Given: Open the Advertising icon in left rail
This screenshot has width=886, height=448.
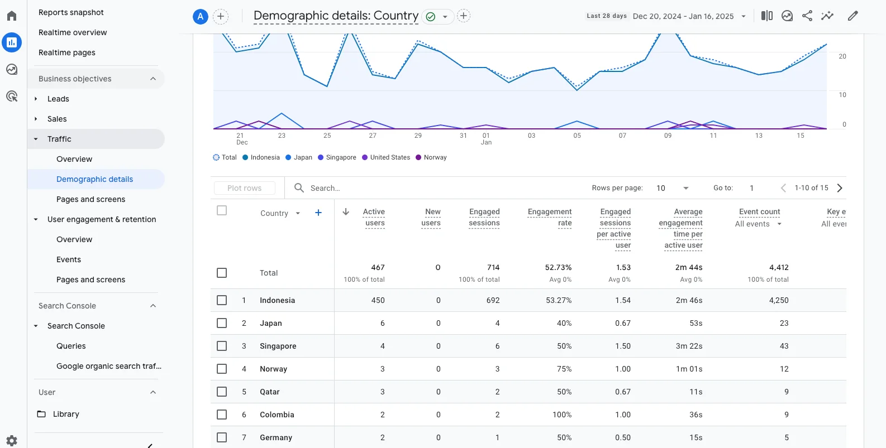Looking at the screenshot, I should coord(12,96).
